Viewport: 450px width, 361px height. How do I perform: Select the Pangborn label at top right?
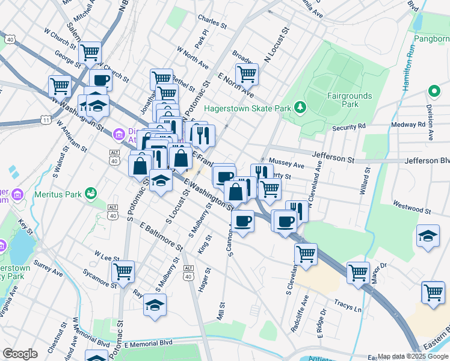pos(431,39)
